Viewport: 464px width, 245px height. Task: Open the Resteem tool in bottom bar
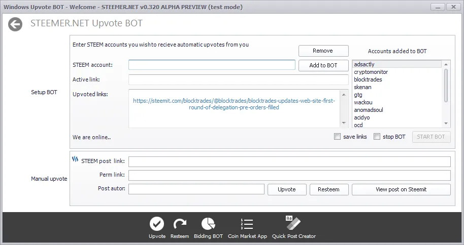coord(180,228)
